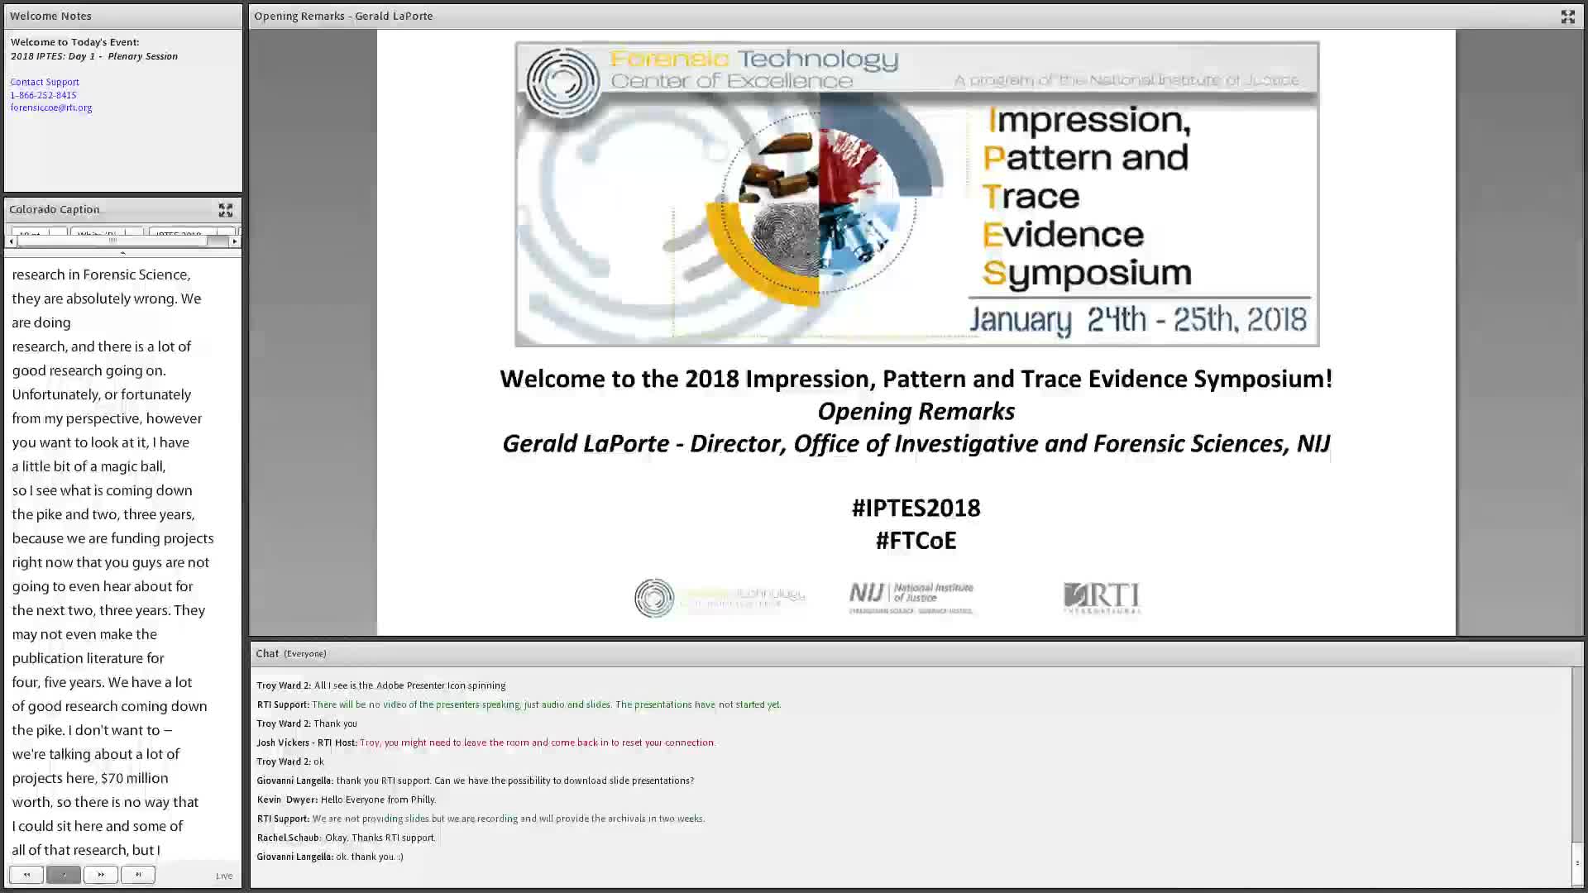Select the Welcome Notes pod title
Image resolution: width=1588 pixels, height=893 pixels.
(50, 16)
